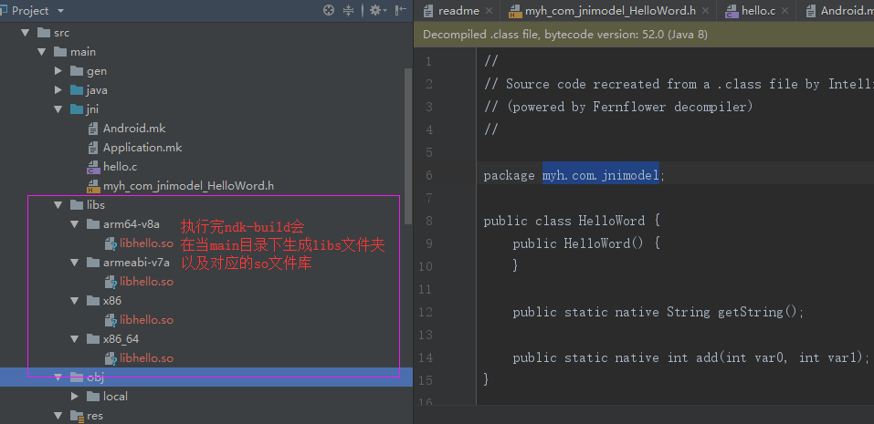This screenshot has width=874, height=424.
Task: Click the Android.mk file icon
Action: click(93, 129)
